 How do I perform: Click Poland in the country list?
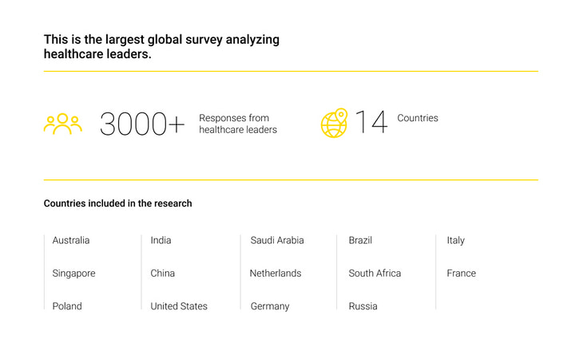coord(67,306)
